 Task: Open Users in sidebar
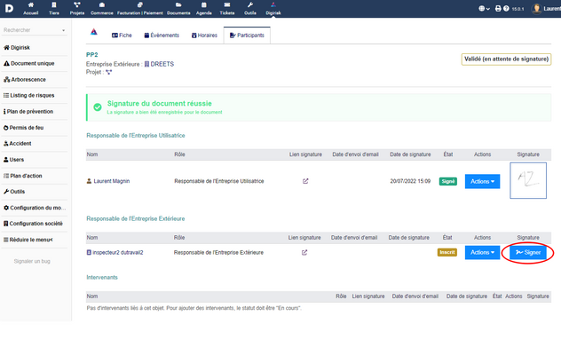click(13, 160)
